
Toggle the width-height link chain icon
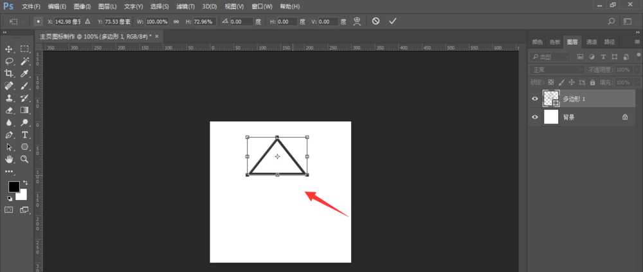click(x=176, y=21)
